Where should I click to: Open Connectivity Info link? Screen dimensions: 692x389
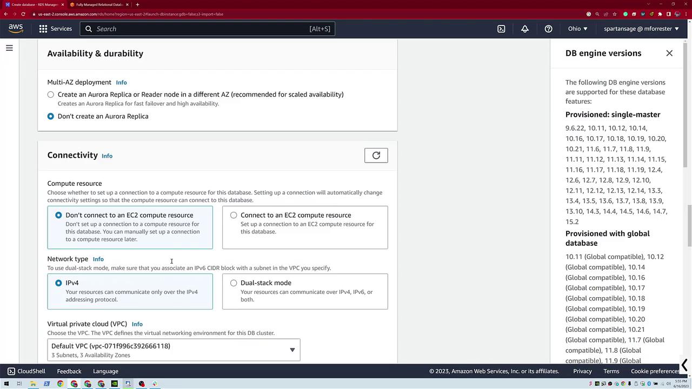pos(107,156)
